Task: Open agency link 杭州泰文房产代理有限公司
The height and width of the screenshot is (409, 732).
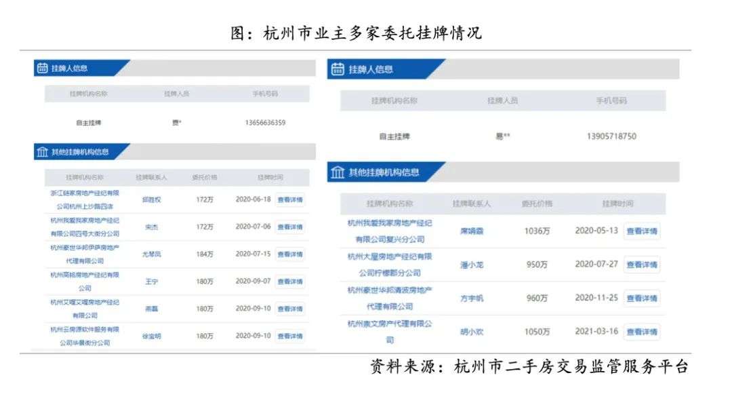Action: [390, 332]
